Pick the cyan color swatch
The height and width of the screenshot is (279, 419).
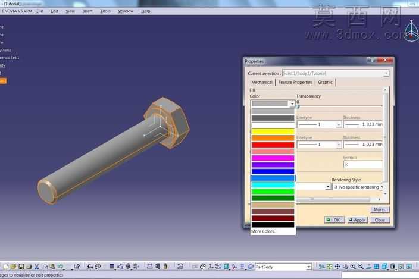(x=273, y=185)
